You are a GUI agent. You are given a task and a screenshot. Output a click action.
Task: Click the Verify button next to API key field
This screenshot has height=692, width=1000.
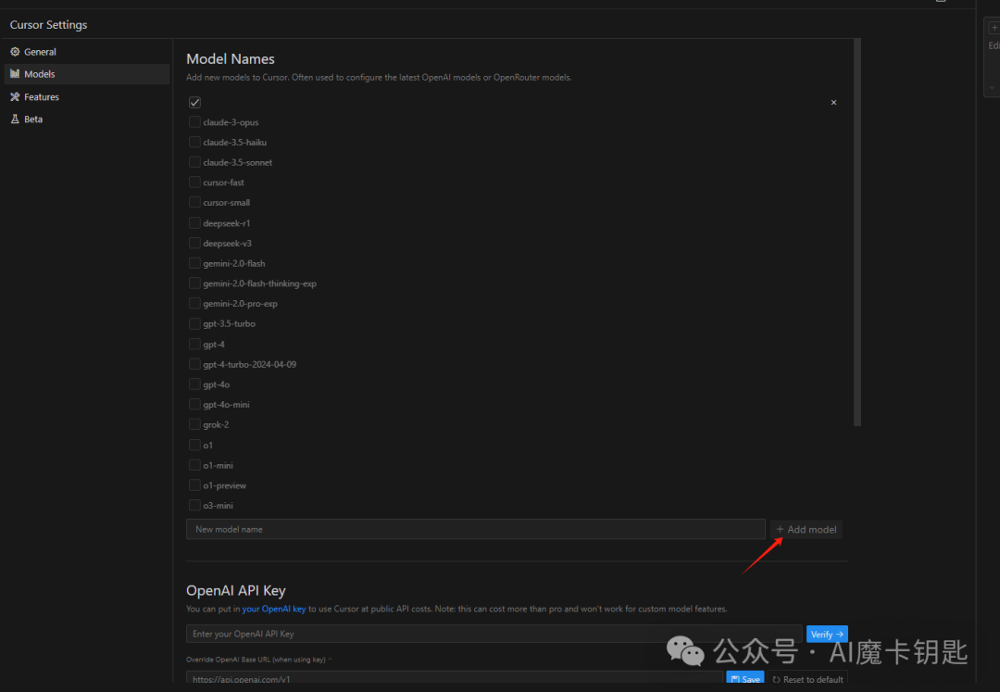coord(826,634)
